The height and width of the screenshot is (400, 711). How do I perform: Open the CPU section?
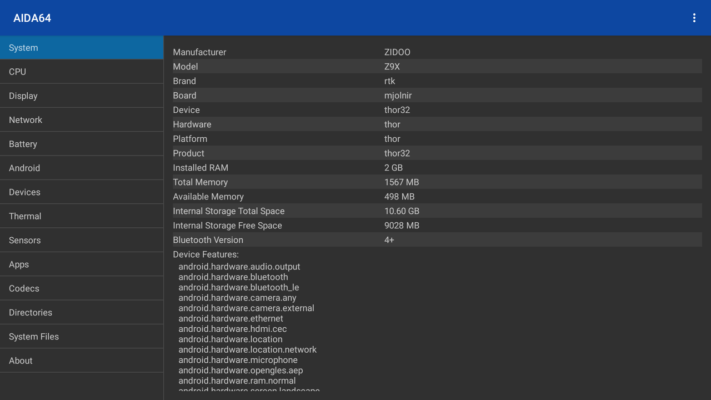82,72
